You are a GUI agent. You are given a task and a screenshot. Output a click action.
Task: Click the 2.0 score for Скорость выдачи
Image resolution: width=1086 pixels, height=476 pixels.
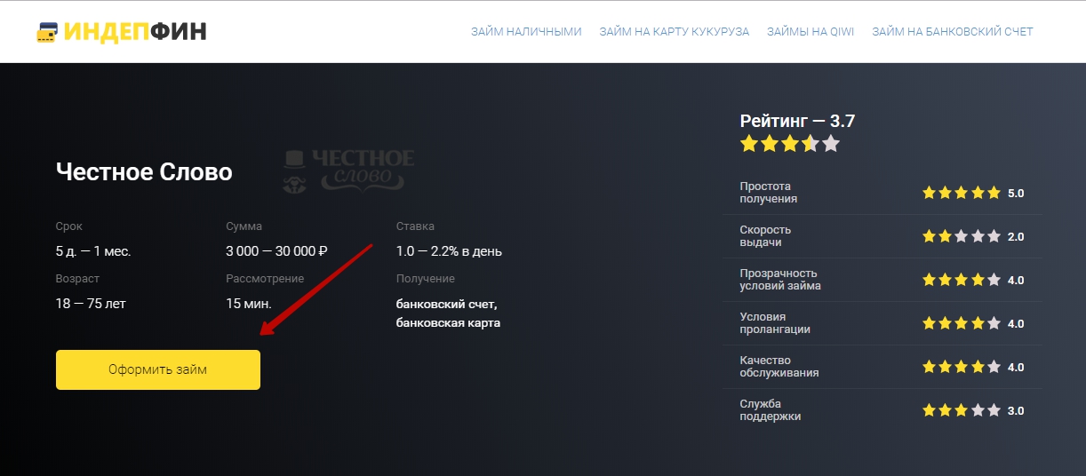coord(1016,236)
